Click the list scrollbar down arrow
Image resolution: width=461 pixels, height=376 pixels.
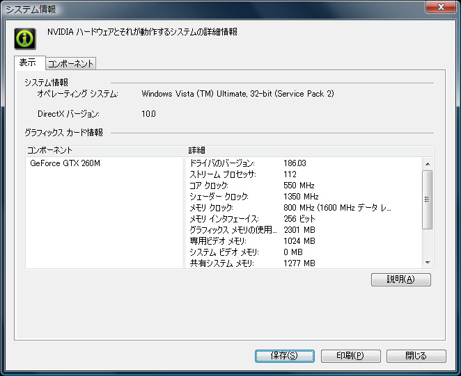[428, 263]
